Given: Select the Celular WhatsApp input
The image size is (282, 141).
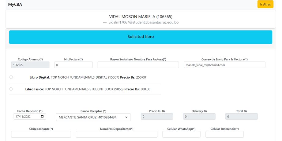Looking at the screenshot, I should point(181,134).
